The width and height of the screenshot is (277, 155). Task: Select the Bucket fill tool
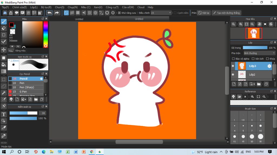4,65
